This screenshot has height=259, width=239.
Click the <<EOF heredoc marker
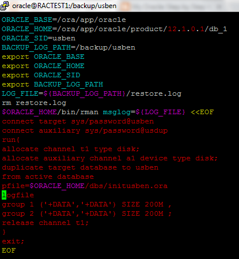tap(202, 112)
